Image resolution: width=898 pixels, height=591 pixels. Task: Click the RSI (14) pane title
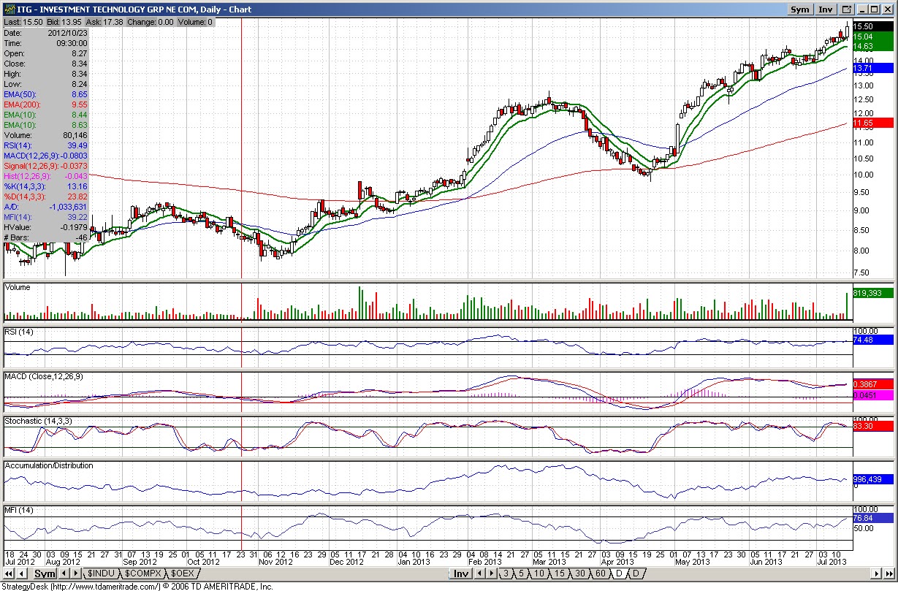coord(20,332)
